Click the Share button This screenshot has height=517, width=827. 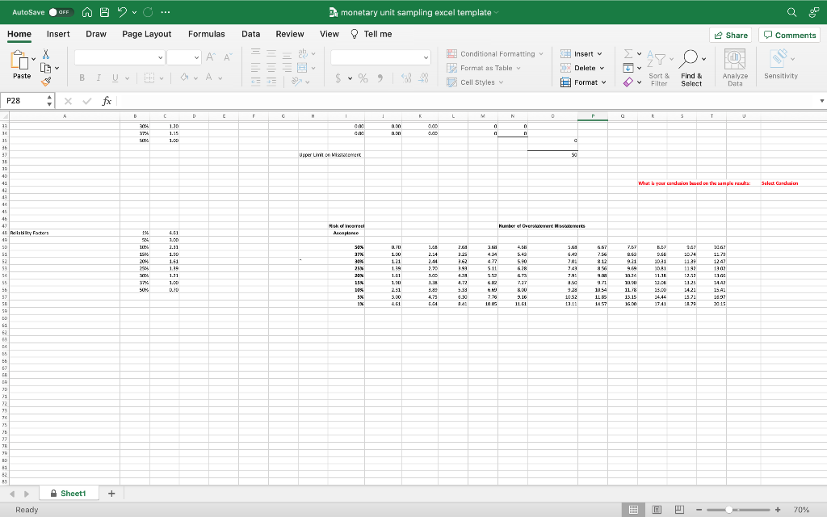[730, 35]
